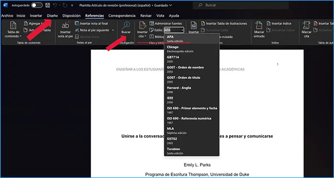334x178 pixels.
Task: Toggle the Autoguardado switch
Action: pyautogui.click(x=37, y=5)
